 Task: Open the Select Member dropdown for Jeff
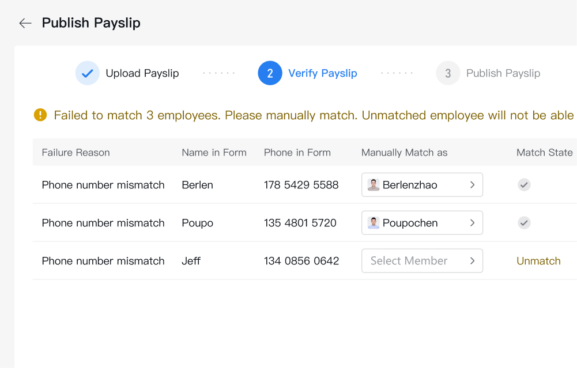tap(422, 261)
